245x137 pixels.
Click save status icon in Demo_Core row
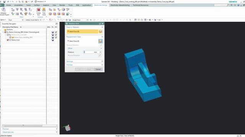(x=53, y=40)
